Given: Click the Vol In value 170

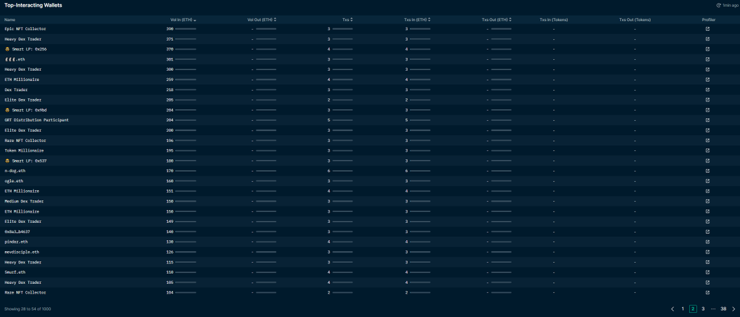Looking at the screenshot, I should 170,171.
